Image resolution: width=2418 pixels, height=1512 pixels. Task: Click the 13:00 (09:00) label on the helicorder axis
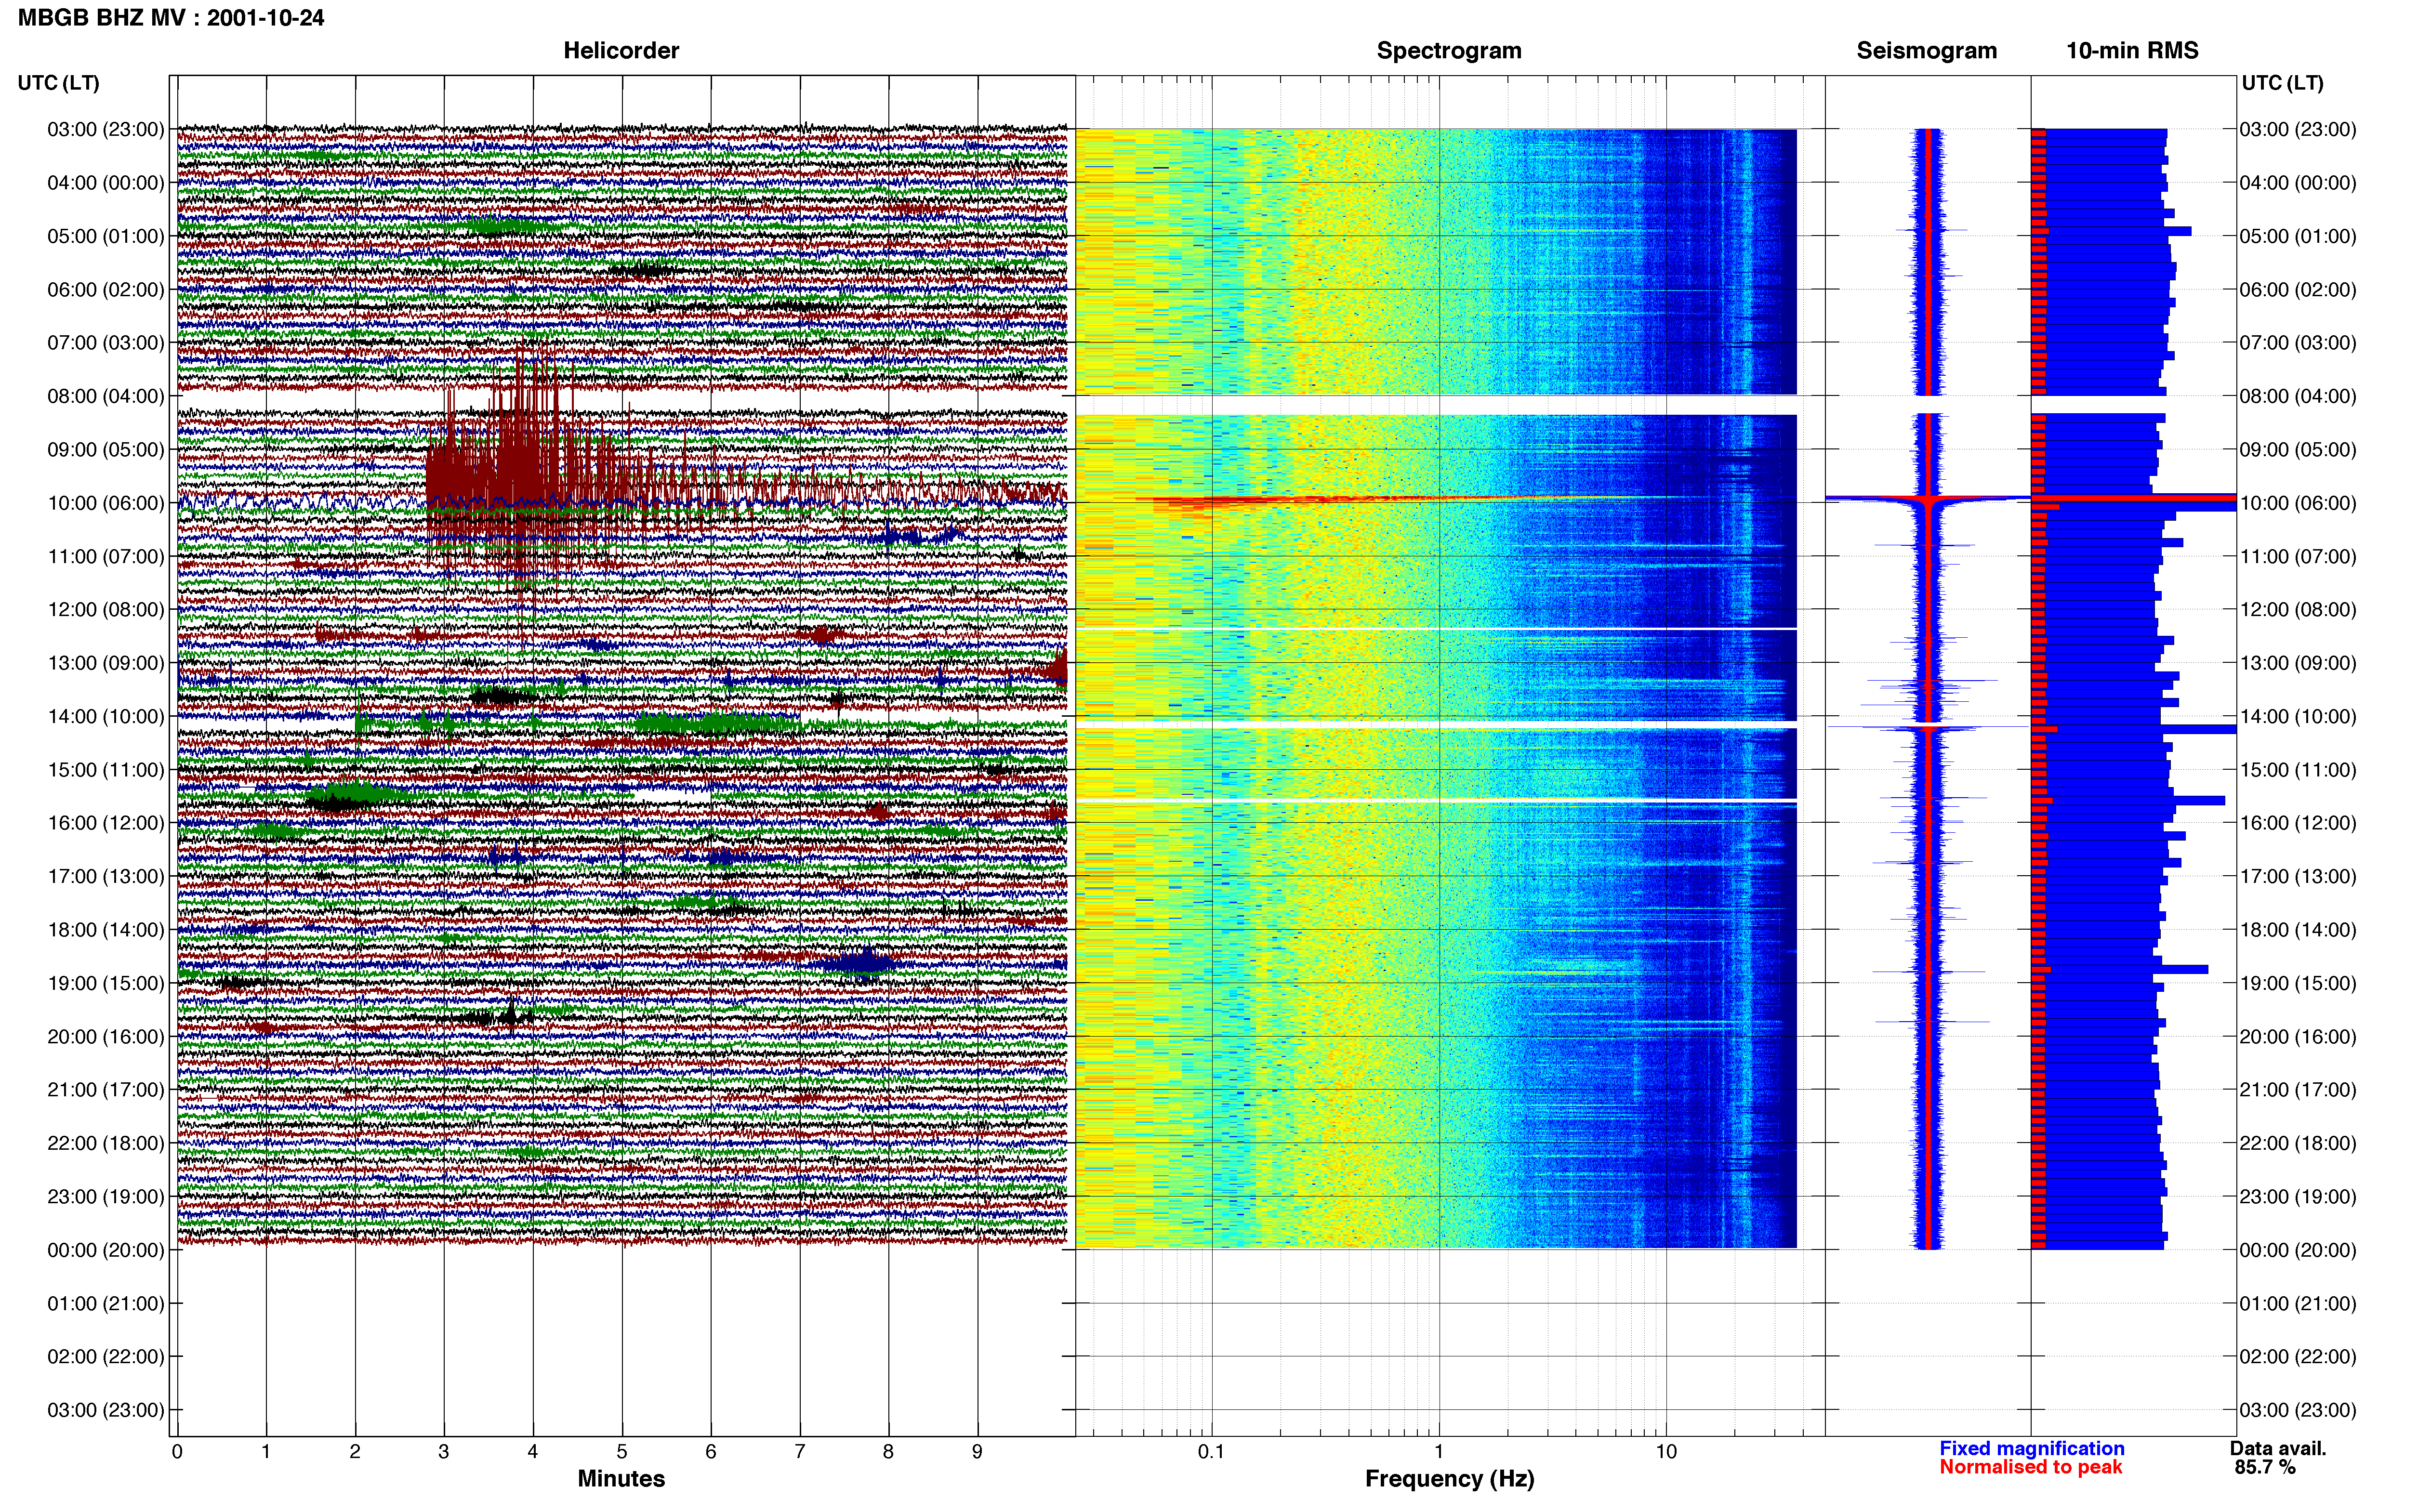coord(105,663)
